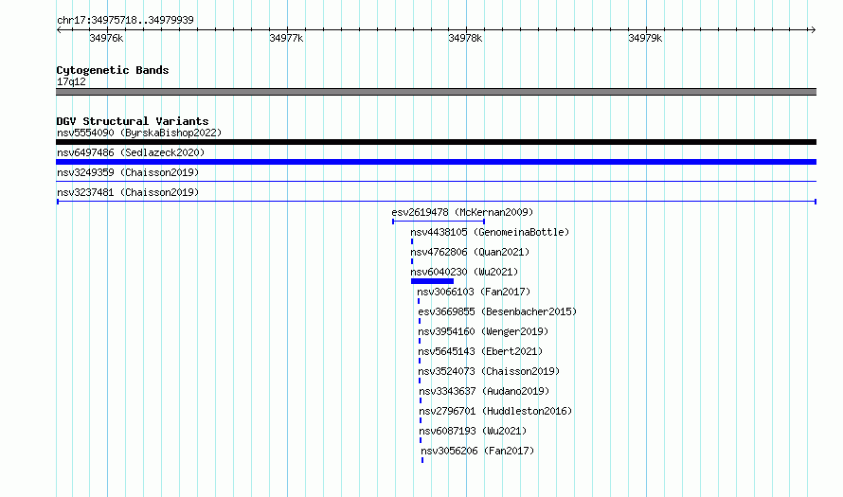Click the nsv6497486 (Sedlazeck2020) label
This screenshot has width=843, height=497.
[x=131, y=152]
